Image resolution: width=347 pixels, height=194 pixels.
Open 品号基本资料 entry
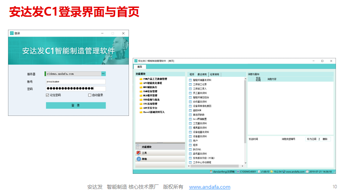[198, 154]
